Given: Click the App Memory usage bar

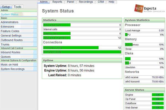Looking at the screenshot, I should click(x=144, y=45).
